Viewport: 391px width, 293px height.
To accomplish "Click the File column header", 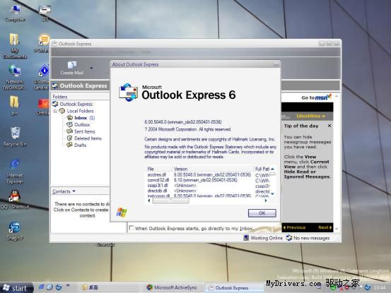I will pyautogui.click(x=158, y=169).
